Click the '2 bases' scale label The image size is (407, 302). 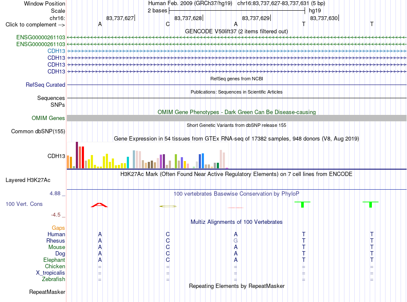(158, 11)
